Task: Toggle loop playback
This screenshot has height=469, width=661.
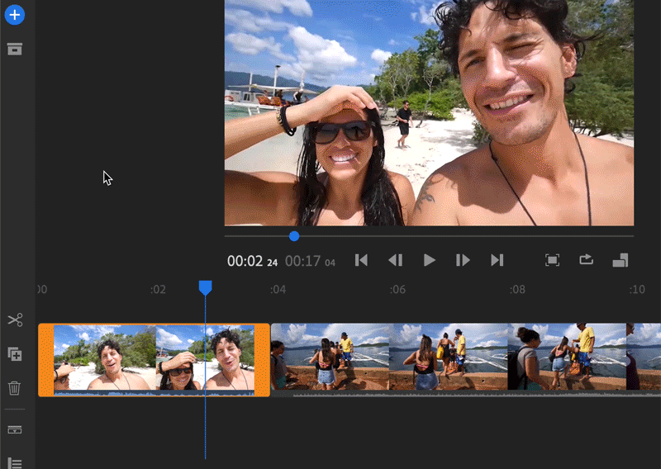Action: pos(586,260)
